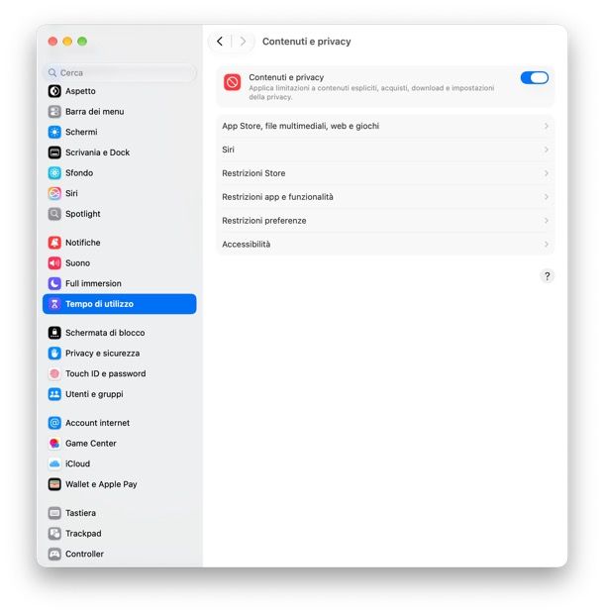Open the Controller icon

[54, 554]
